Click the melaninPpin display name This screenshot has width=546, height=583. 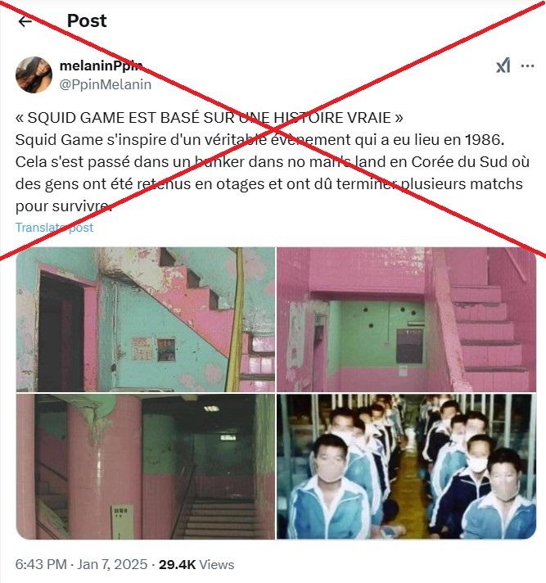tap(101, 66)
